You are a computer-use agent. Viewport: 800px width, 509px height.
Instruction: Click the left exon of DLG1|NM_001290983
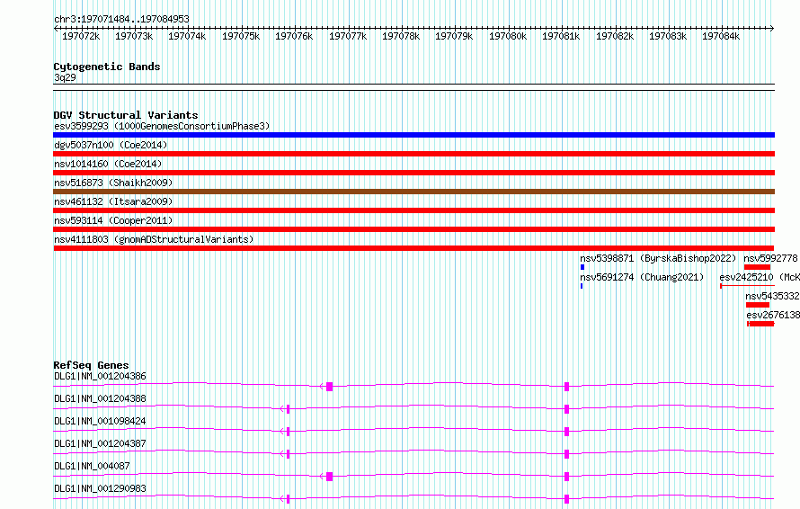coord(289,499)
